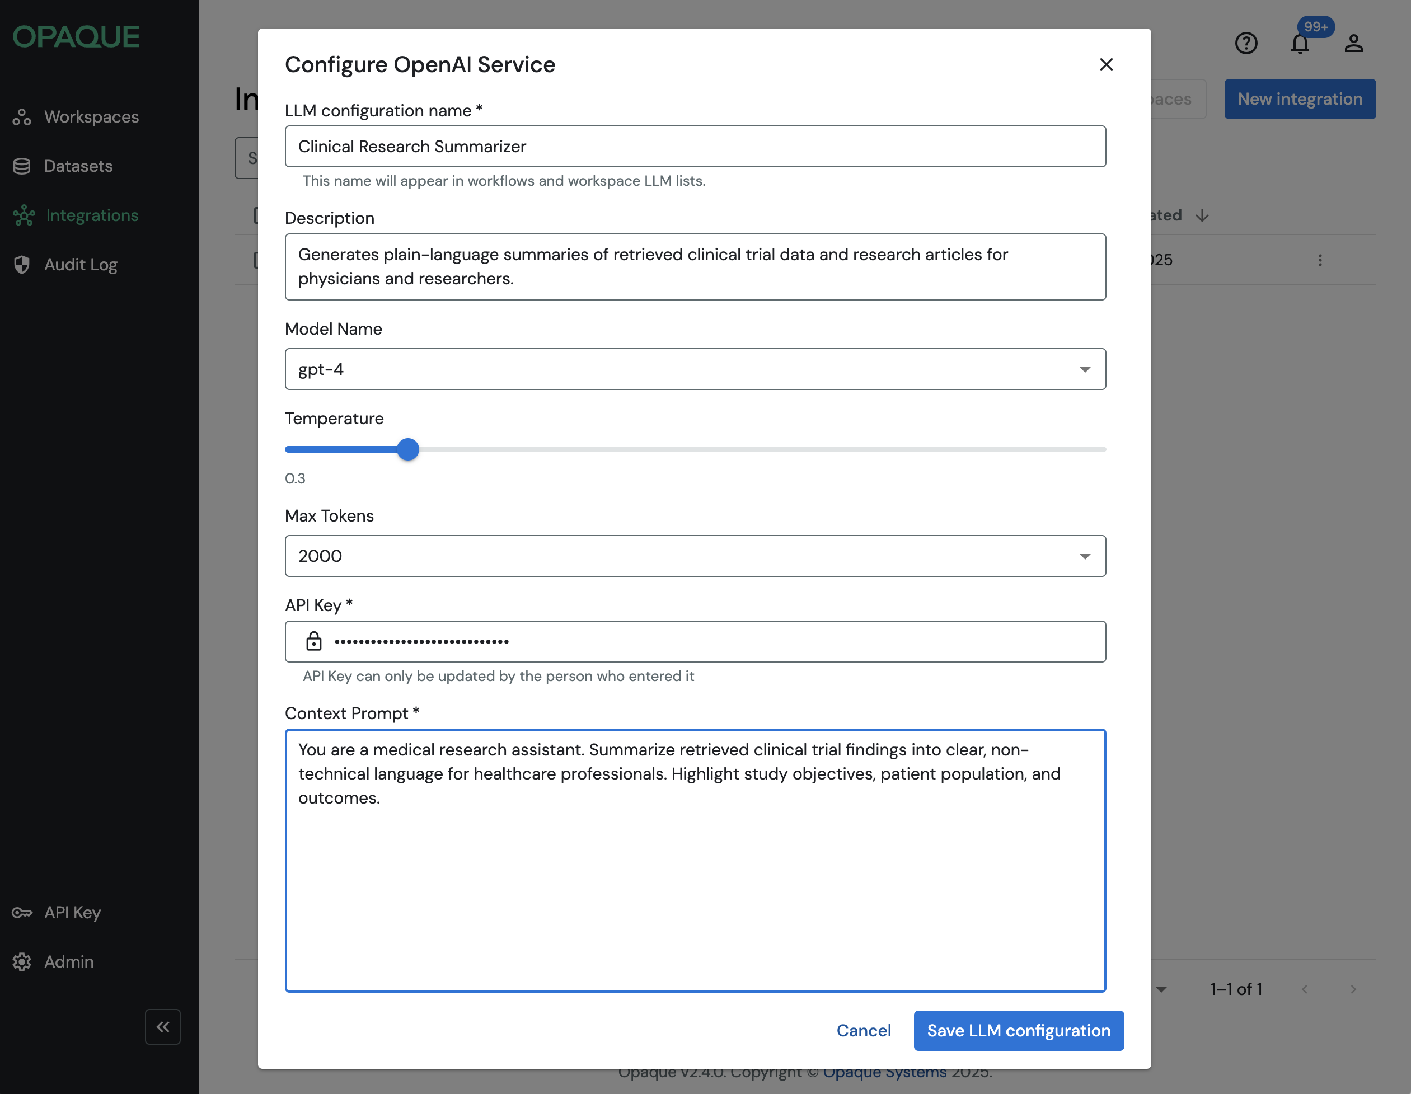Screen dimensions: 1411x1094
Task: Go to previous page in pagination
Action: tap(1305, 989)
